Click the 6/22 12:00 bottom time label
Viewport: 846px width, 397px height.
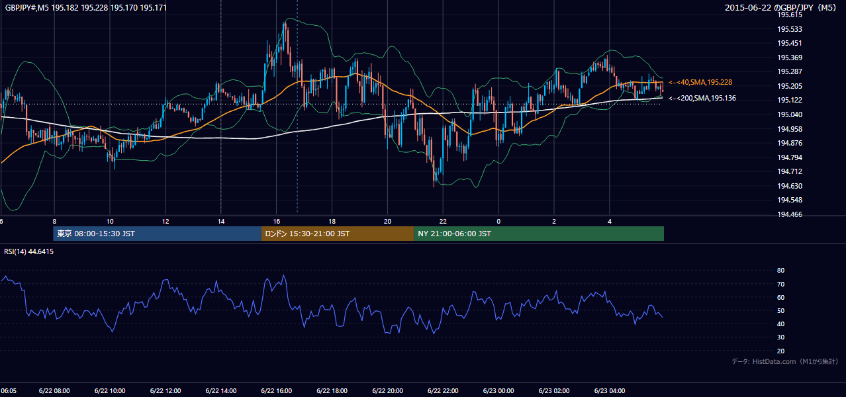[165, 390]
